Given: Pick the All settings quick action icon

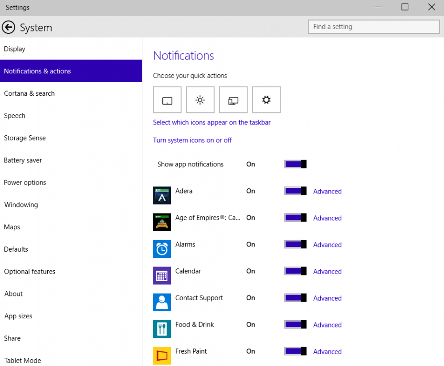Looking at the screenshot, I should [266, 100].
